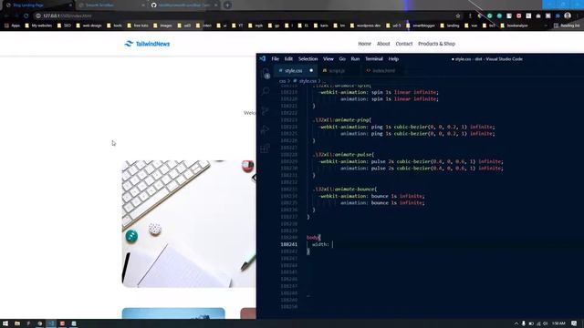Screen dimensions: 584x328
Task: Open Source Control in VS Code activity bar
Action: point(266,111)
